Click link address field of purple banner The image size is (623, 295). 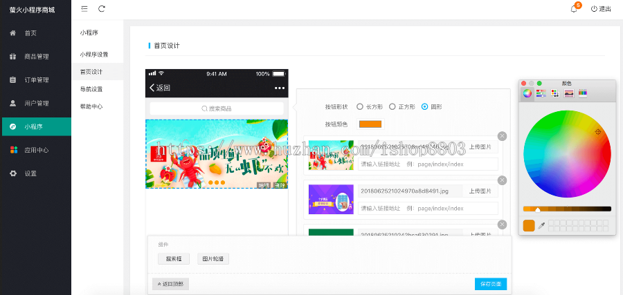coord(428,208)
